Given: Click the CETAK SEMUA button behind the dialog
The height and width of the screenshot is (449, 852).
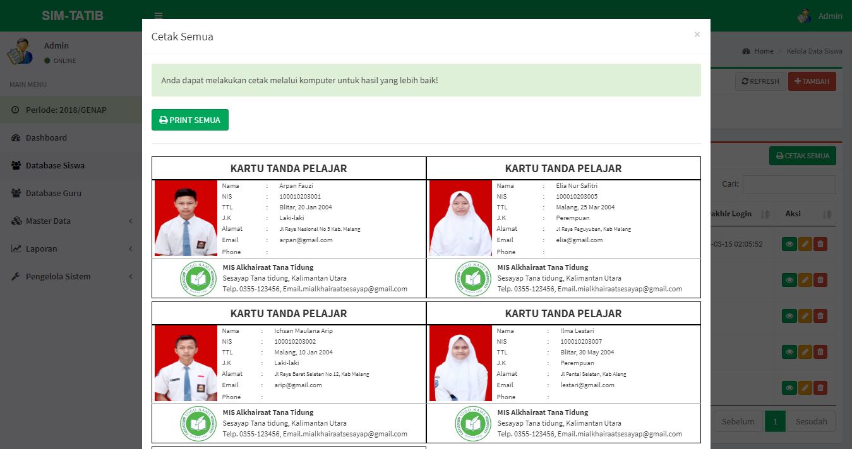Looking at the screenshot, I should tap(803, 156).
